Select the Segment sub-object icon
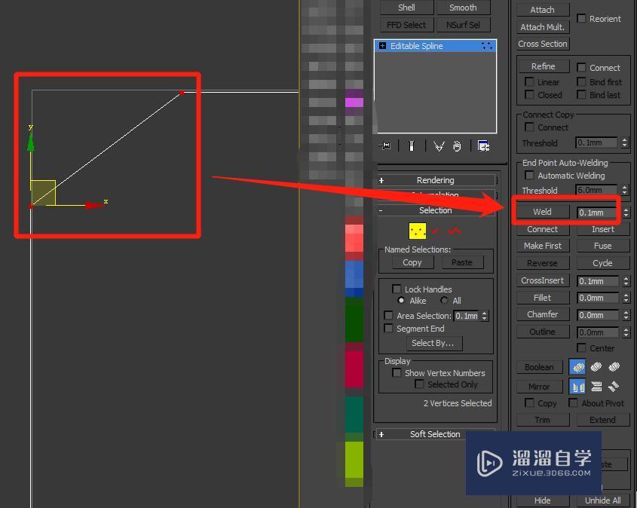637x508 pixels. (x=436, y=231)
